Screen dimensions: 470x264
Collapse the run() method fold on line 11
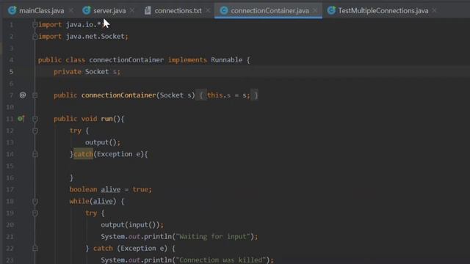coord(35,119)
